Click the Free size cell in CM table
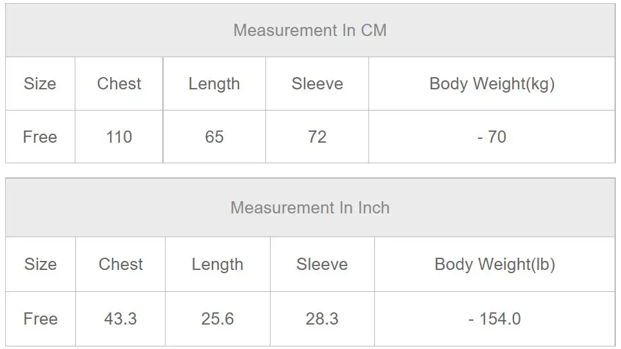Viewport: 621px width, 349px height. (x=40, y=137)
